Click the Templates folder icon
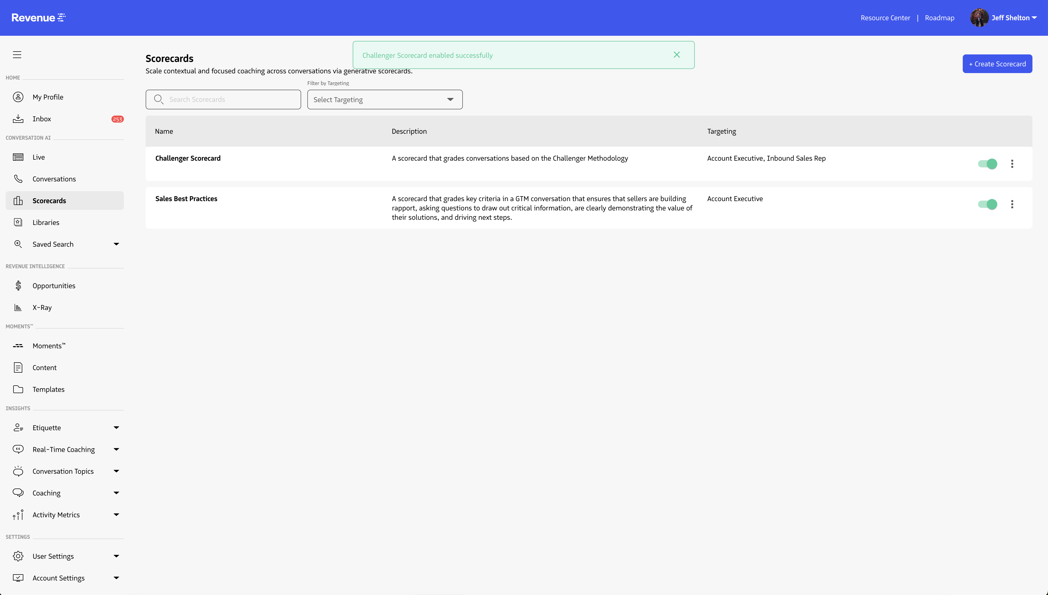Viewport: 1048px width, 595px height. (18, 389)
